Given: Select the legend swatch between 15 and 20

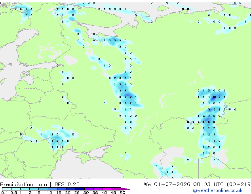Looking at the screenshot, I should coord(61,189).
